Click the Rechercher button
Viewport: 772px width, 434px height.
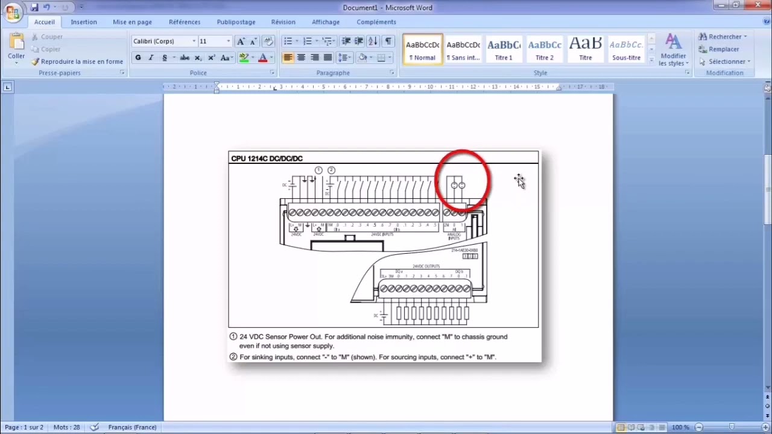723,37
